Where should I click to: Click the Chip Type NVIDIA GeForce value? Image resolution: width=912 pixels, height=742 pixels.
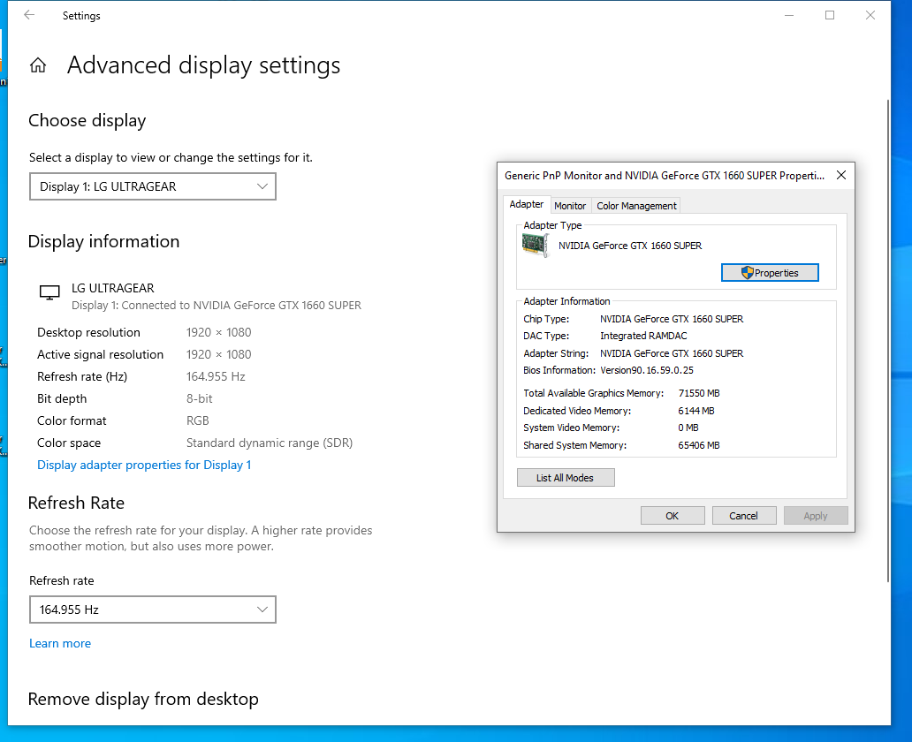click(672, 319)
